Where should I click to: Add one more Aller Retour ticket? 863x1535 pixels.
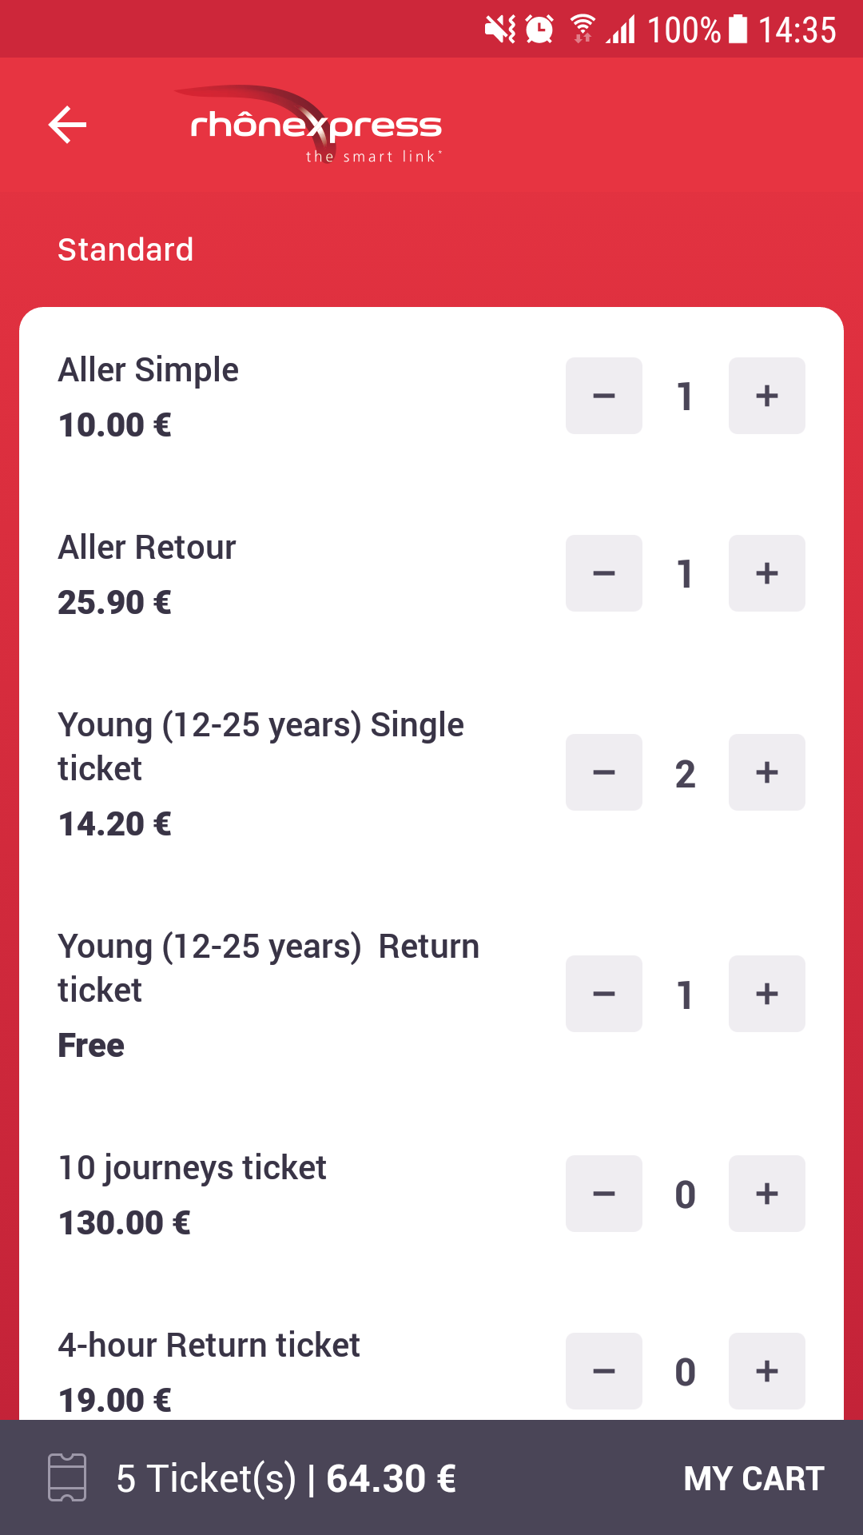click(x=767, y=573)
